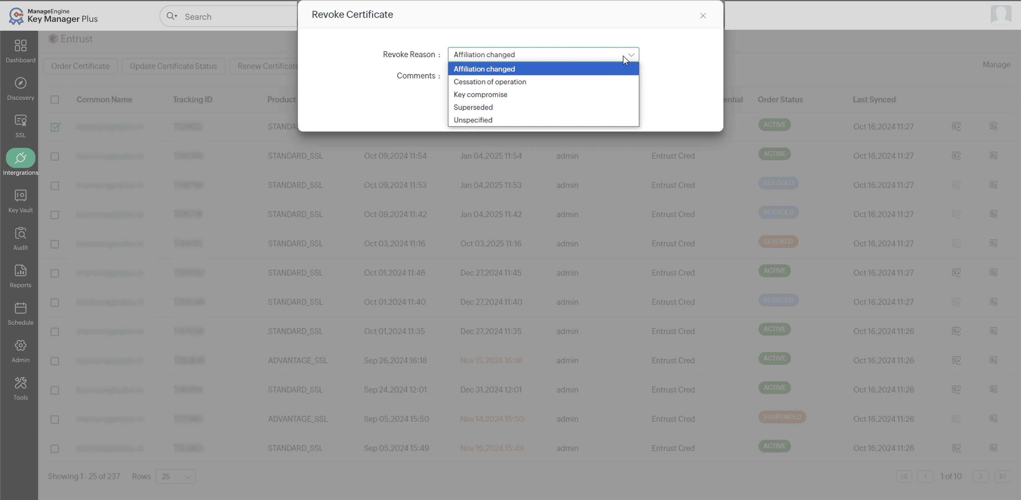
Task: Open the user profile avatar
Action: [1001, 15]
